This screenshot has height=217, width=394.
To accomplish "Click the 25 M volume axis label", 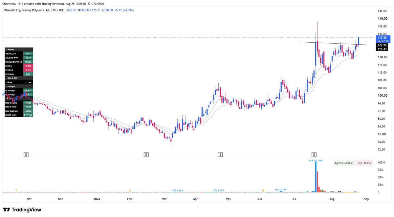I will pos(381,185).
